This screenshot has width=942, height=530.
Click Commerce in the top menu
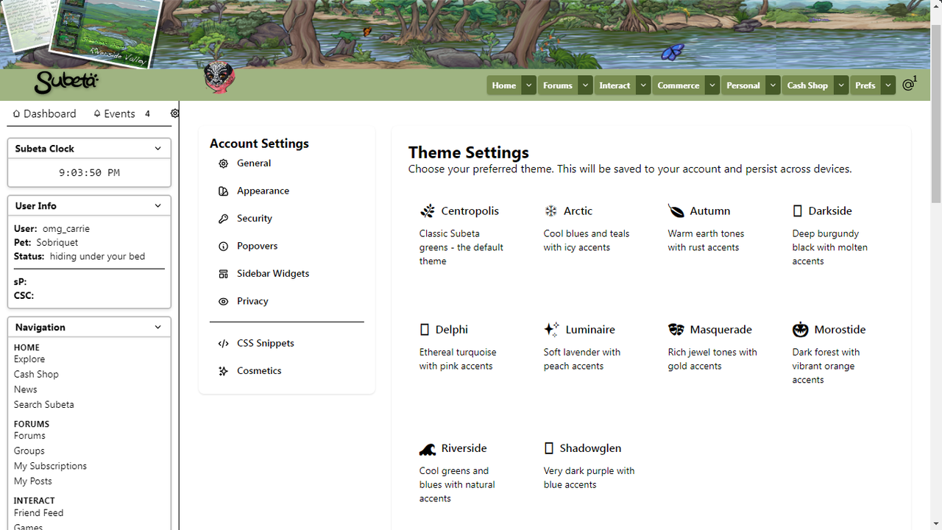(x=679, y=85)
